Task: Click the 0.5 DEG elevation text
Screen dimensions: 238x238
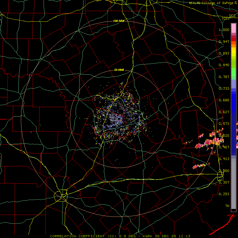Action: (x=127, y=236)
